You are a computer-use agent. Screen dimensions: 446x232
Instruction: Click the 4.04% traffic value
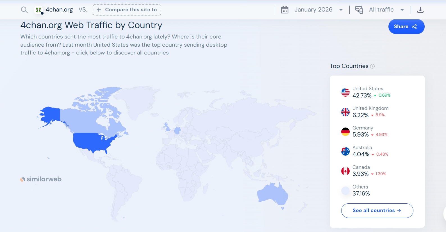point(361,154)
